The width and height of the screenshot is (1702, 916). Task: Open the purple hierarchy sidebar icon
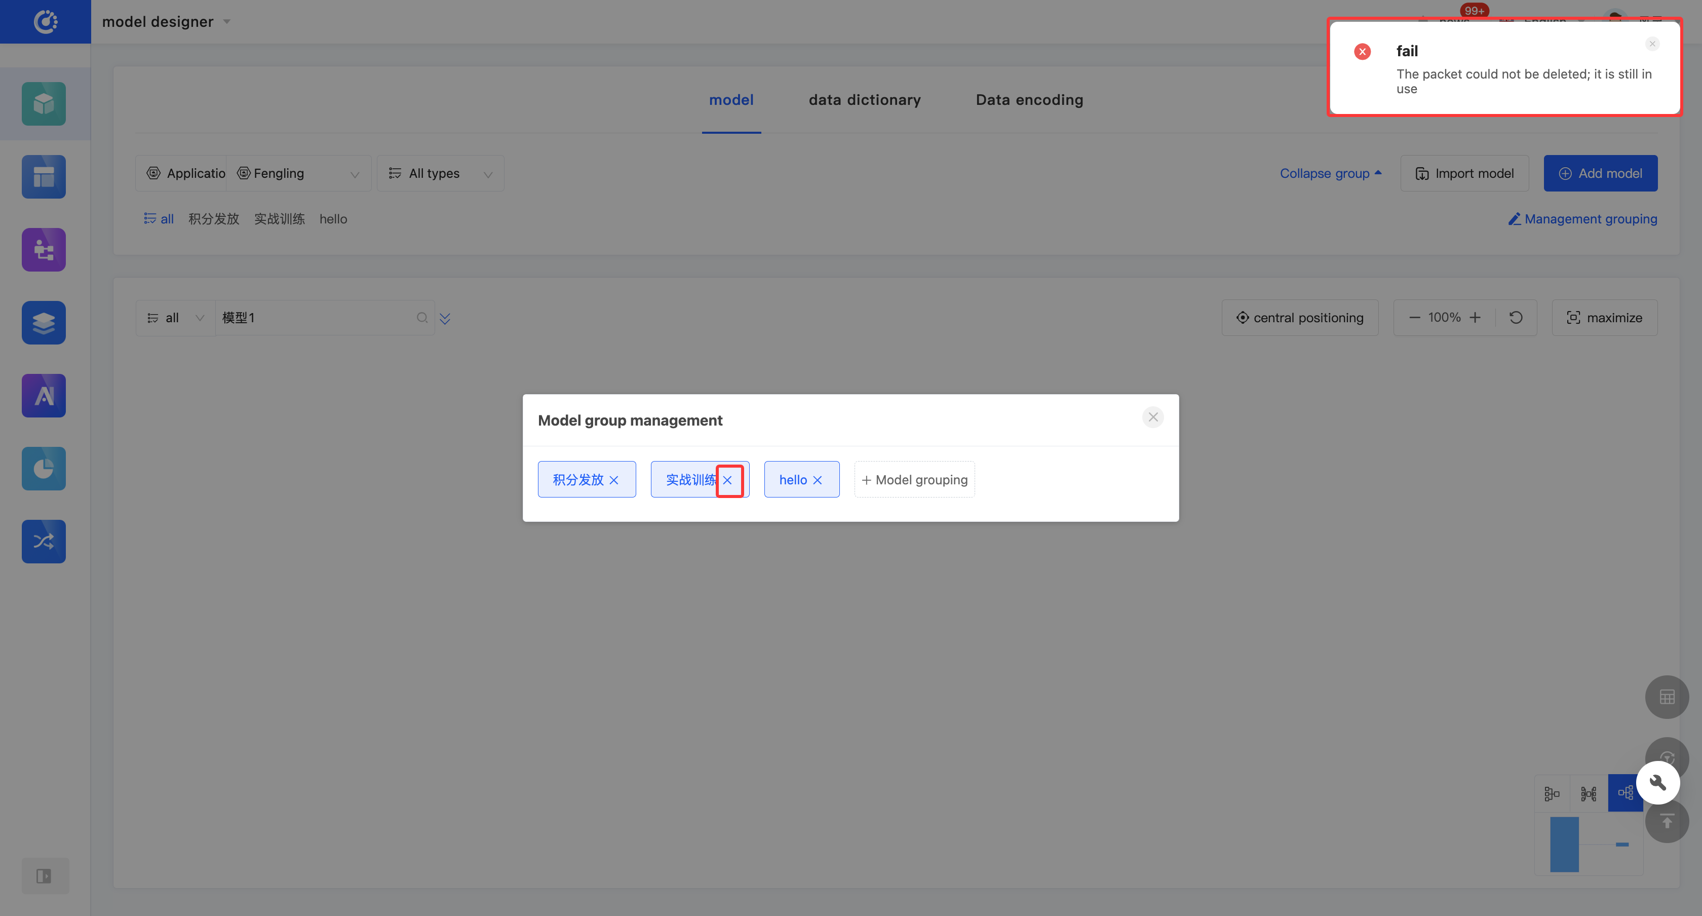44,250
